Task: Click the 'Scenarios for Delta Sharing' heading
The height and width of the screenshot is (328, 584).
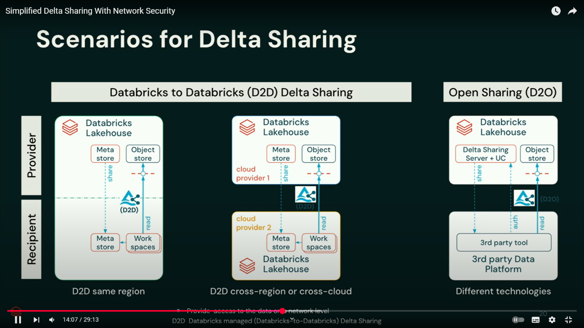Action: (196, 39)
